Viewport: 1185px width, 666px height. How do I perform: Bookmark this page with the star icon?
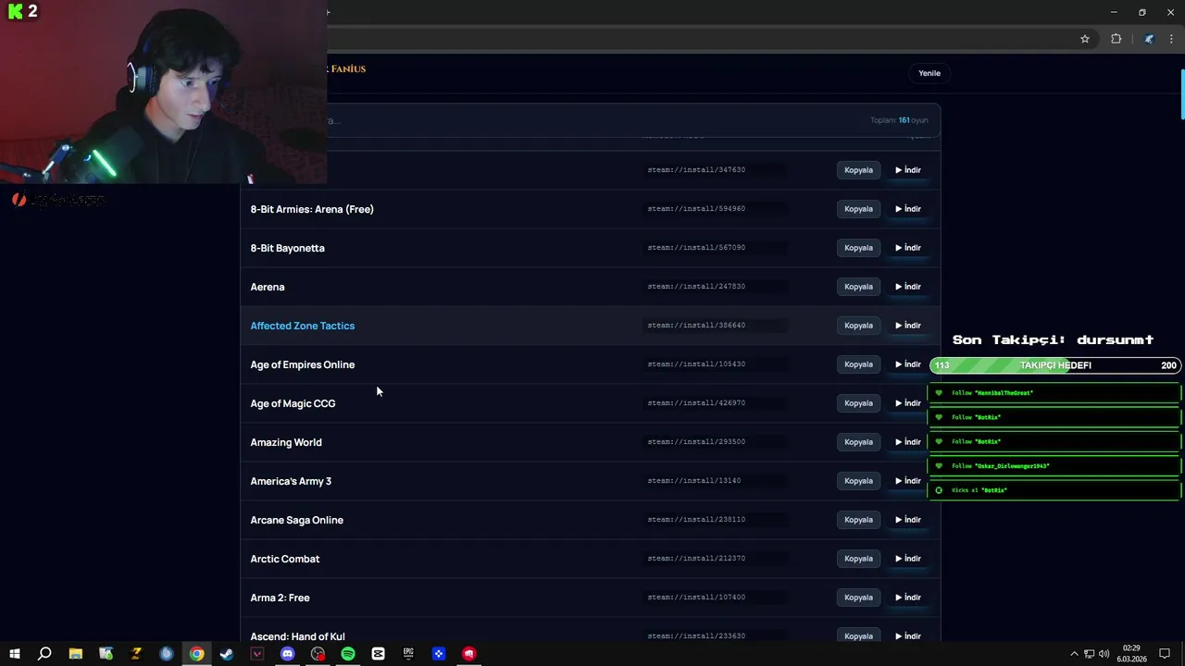(1085, 39)
